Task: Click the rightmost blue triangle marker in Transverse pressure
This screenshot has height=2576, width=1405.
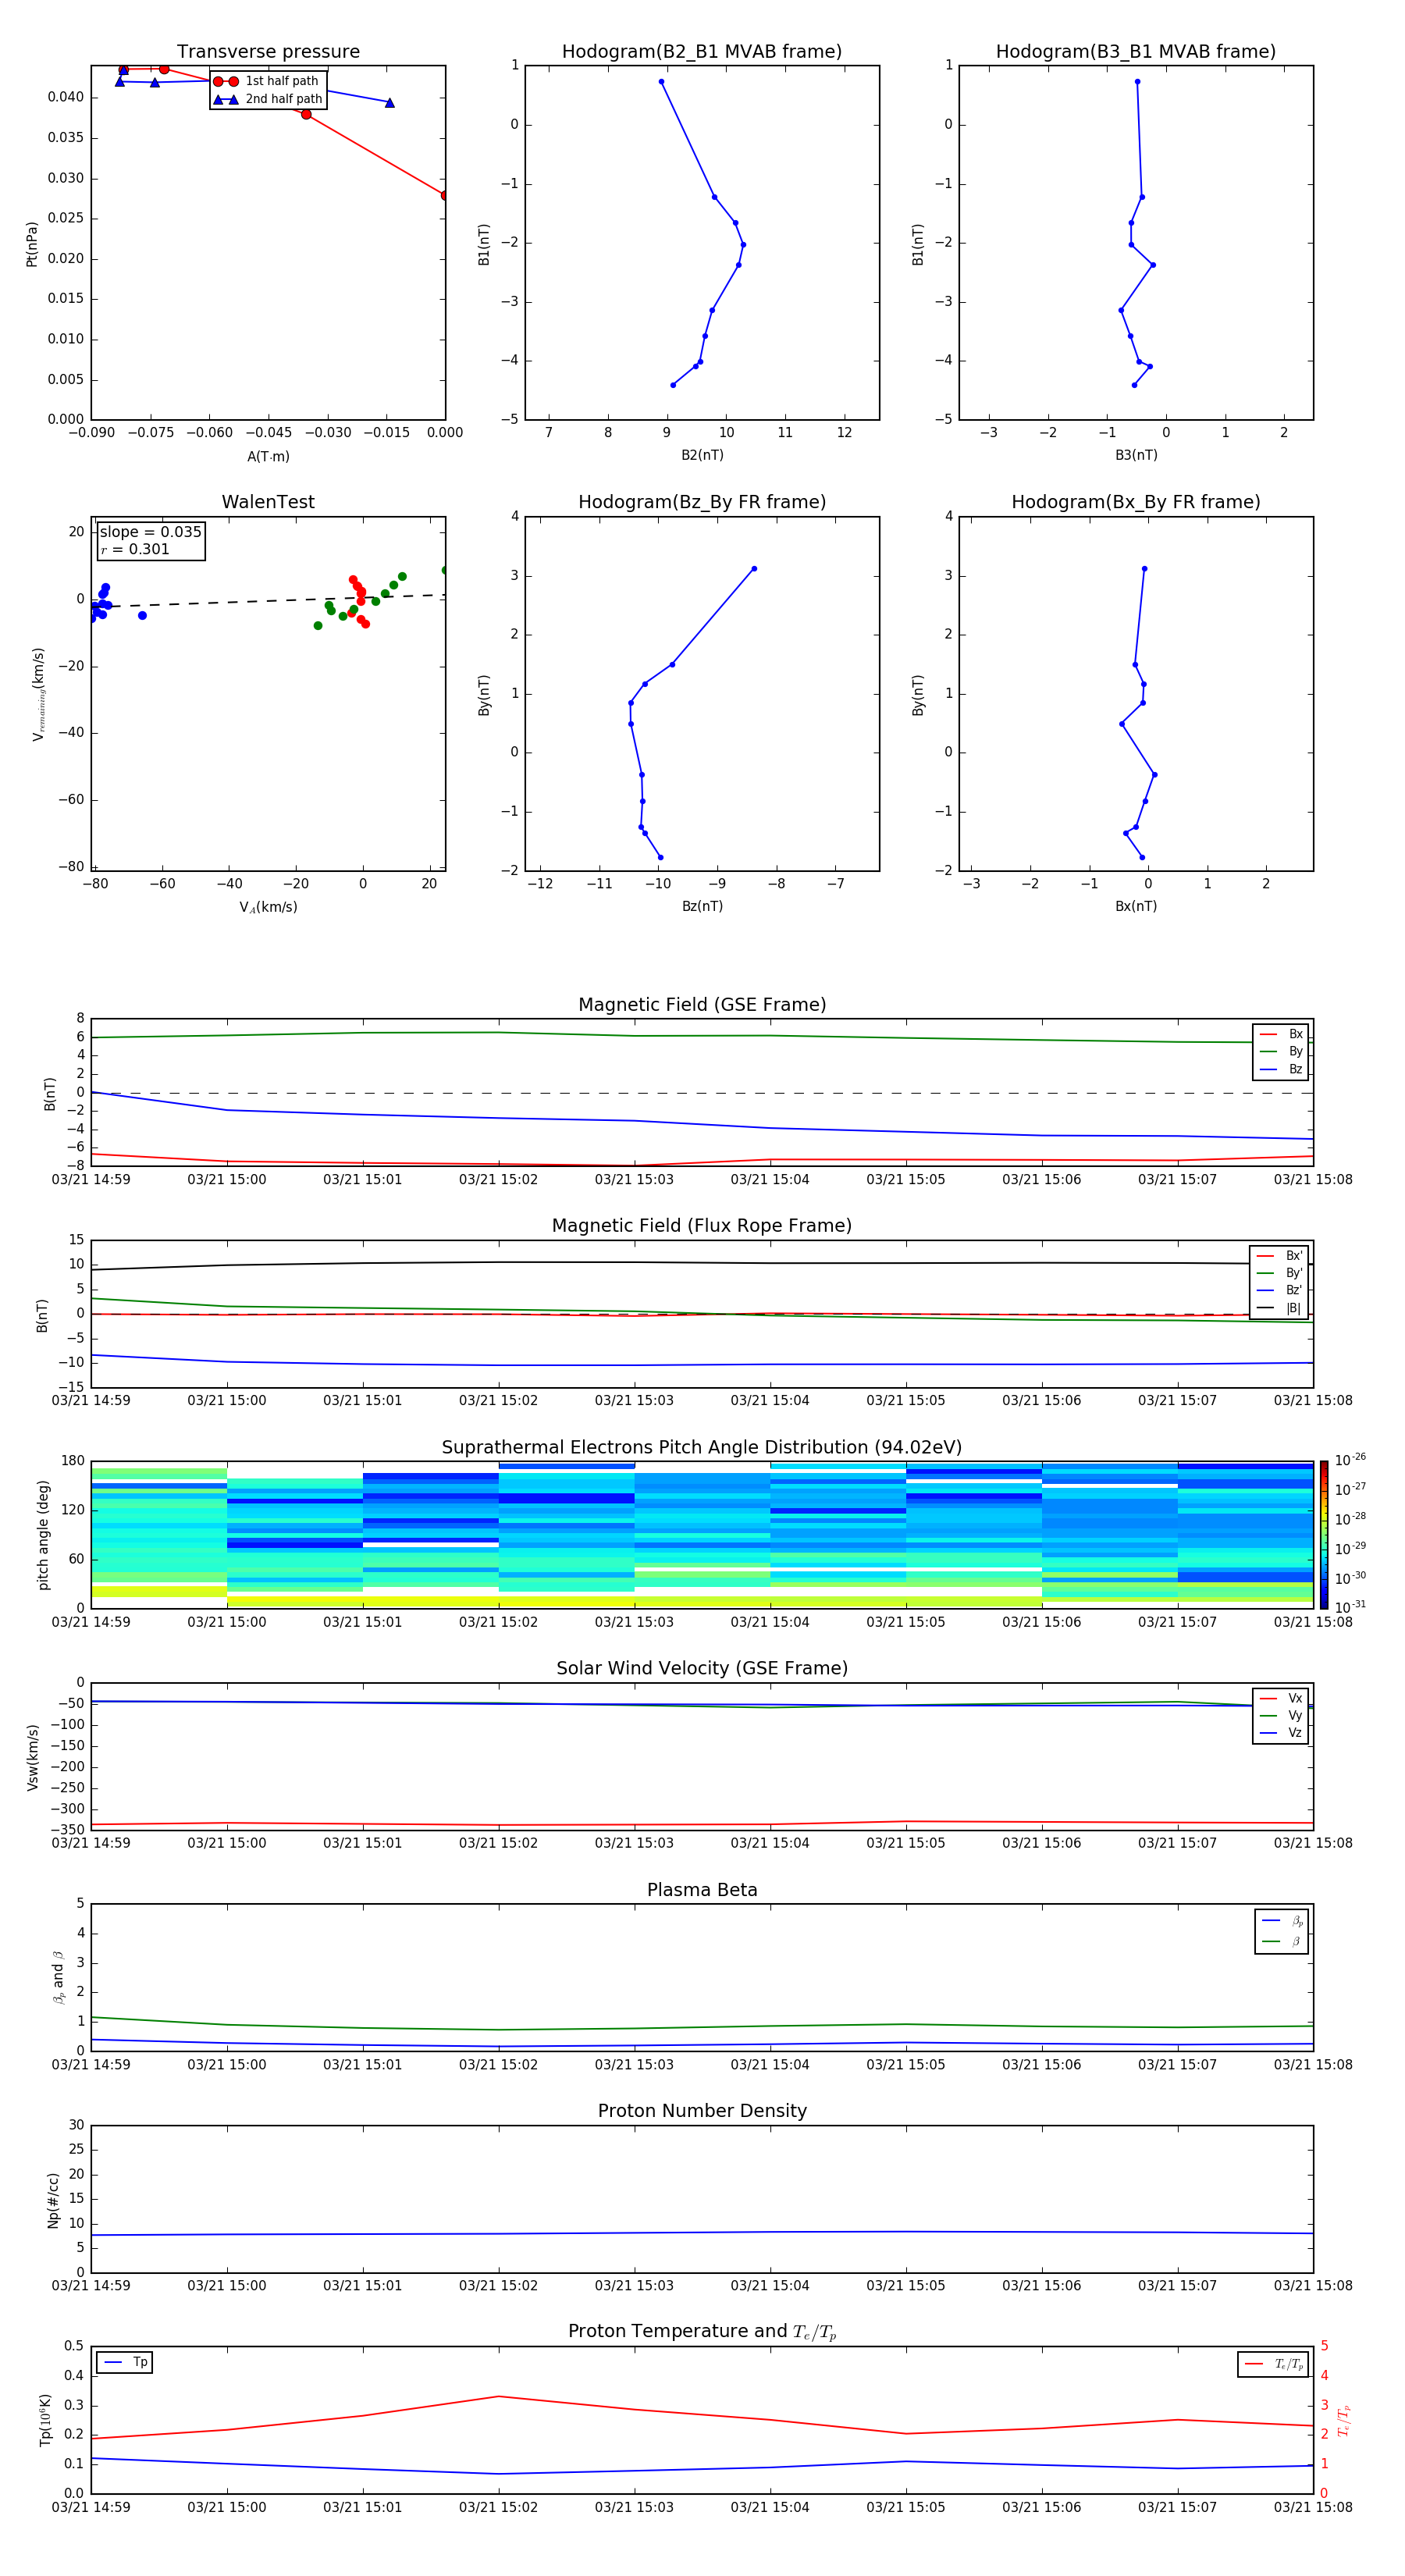Action: [390, 102]
